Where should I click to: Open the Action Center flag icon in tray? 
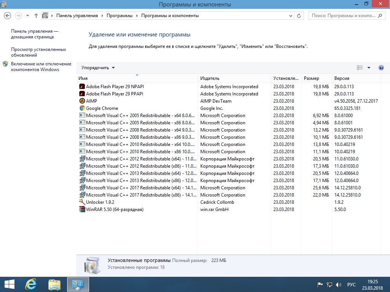pyautogui.click(x=320, y=284)
